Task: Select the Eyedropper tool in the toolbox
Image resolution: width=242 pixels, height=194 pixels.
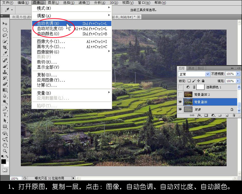Action: [5, 53]
